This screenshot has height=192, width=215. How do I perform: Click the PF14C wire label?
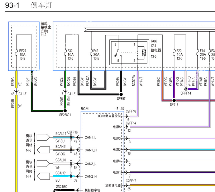click(182, 82)
